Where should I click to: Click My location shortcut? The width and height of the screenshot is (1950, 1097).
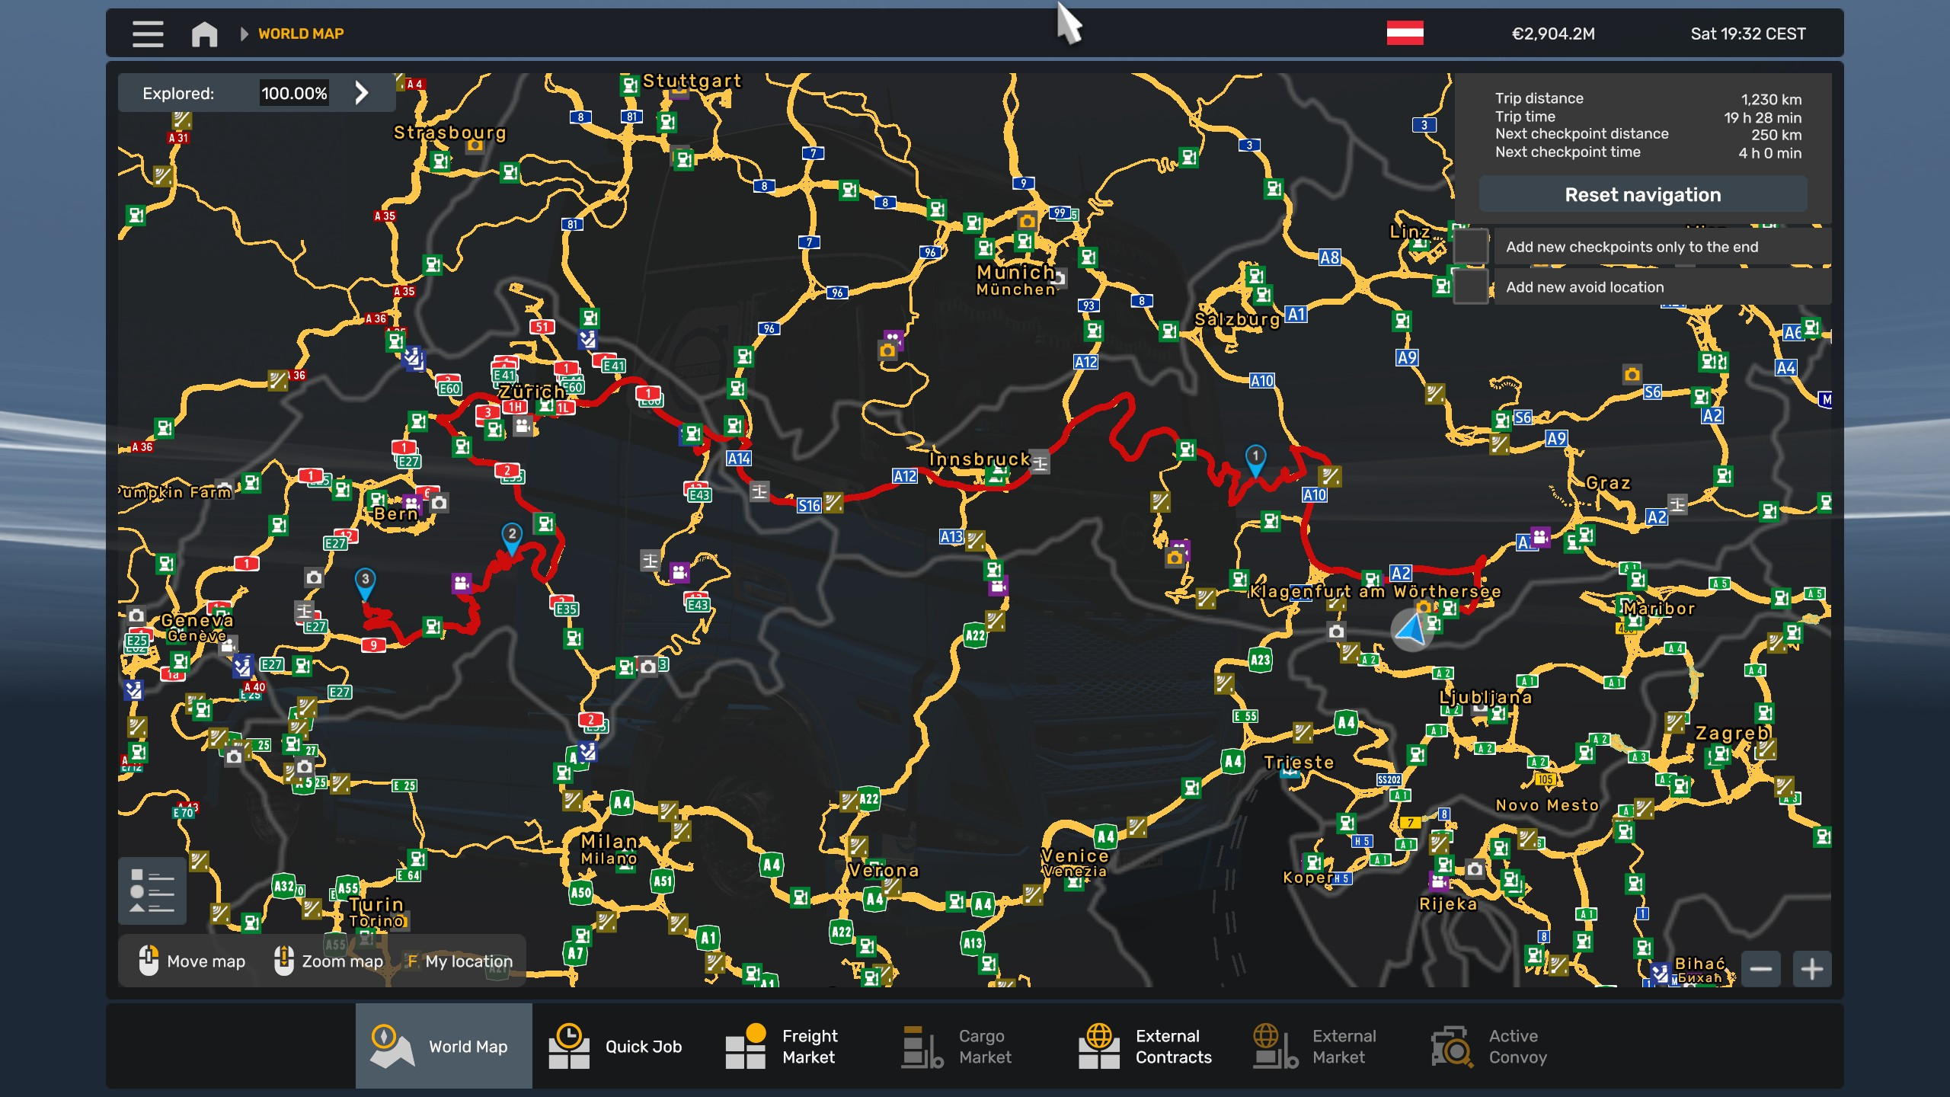pos(460,961)
